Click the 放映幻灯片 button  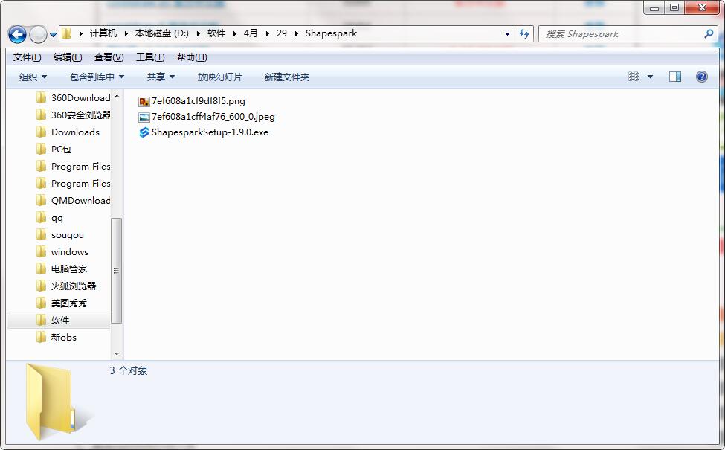[x=219, y=77]
